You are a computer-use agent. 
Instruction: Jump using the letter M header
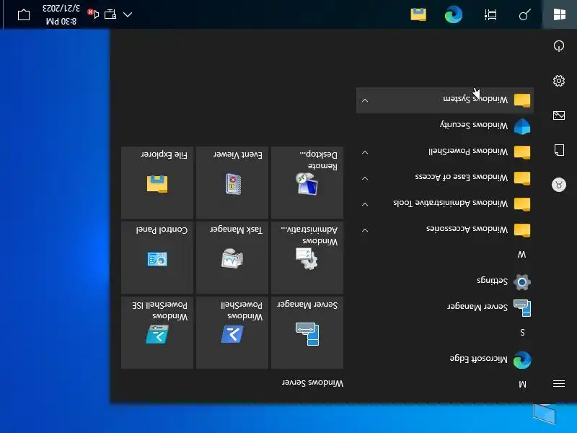[522, 385]
